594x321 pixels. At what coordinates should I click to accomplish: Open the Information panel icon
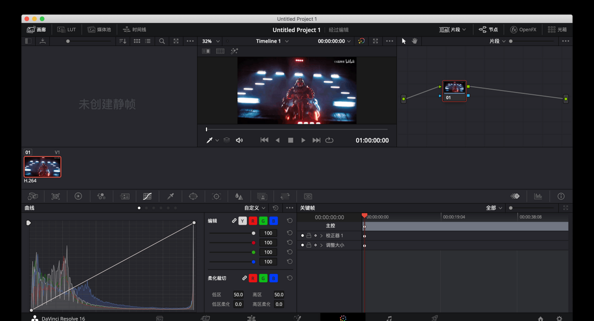tap(561, 196)
